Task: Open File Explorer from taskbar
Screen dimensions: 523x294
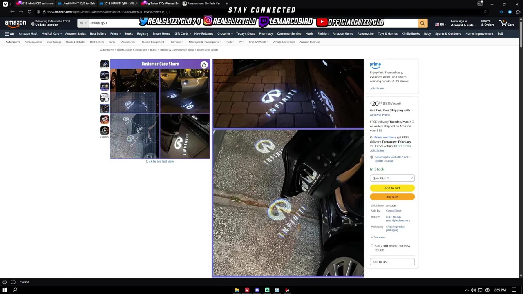Action: pos(237,290)
